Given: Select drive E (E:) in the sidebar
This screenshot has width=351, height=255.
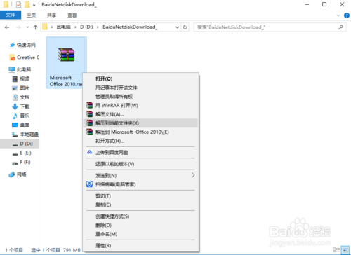Looking at the screenshot, I should coord(22,153).
